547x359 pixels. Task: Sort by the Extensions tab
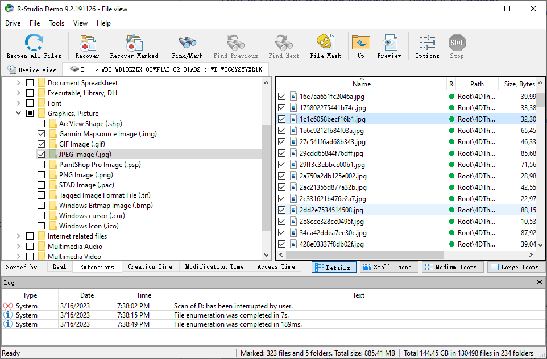tap(97, 267)
